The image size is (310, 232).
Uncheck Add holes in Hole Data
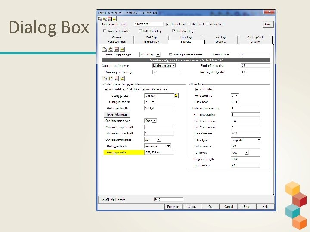tap(197, 89)
